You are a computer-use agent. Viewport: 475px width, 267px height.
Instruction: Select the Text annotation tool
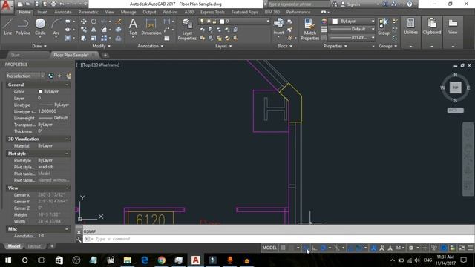click(x=133, y=27)
